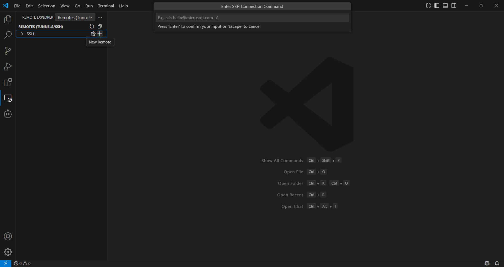Viewport: 504px width, 267px height.
Task: Click the Refresh remotes icon
Action: pos(92,26)
